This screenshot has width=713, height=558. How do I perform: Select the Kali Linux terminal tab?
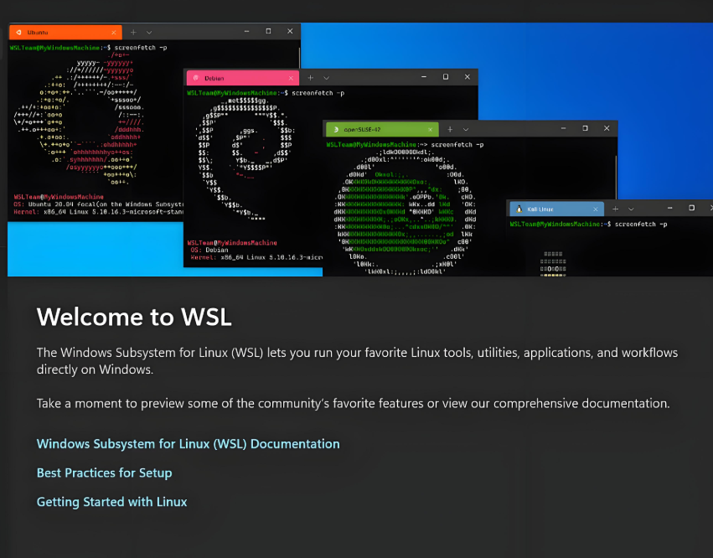[x=556, y=209]
